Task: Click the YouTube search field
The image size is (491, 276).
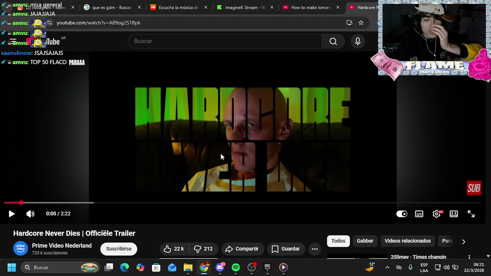Action: coord(225,41)
